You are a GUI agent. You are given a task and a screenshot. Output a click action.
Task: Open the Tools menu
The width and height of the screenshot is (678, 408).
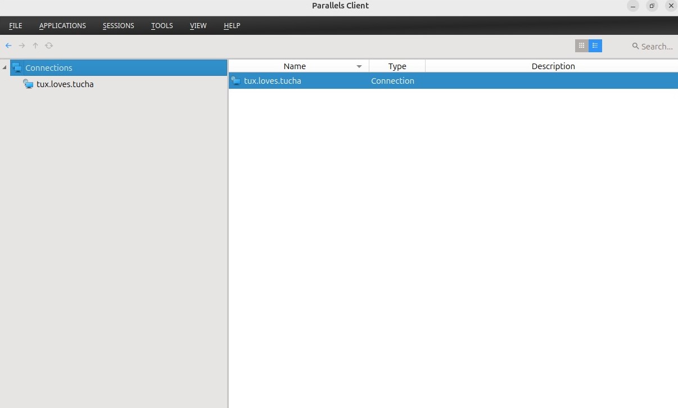click(x=162, y=25)
